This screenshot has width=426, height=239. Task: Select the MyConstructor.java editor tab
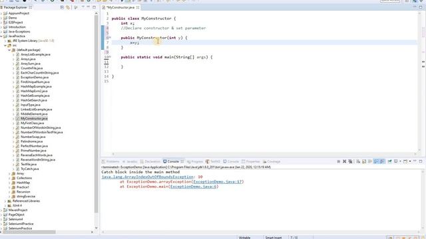(x=120, y=7)
